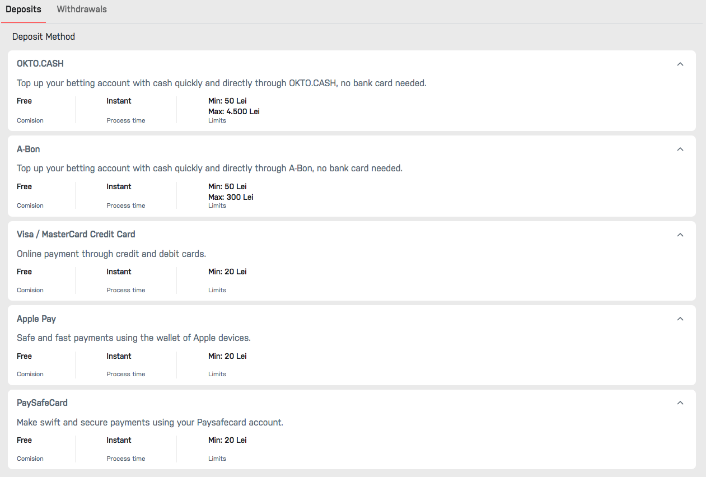Click the Apple Pay wallet description text
This screenshot has height=477, width=706.
[134, 338]
